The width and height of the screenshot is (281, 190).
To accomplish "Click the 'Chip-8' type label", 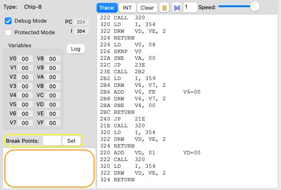I will (x=33, y=7).
